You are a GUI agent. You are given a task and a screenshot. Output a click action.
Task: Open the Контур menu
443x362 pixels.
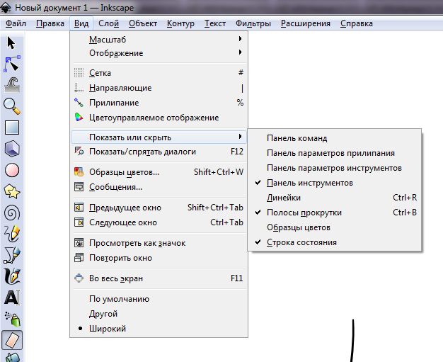pyautogui.click(x=180, y=23)
